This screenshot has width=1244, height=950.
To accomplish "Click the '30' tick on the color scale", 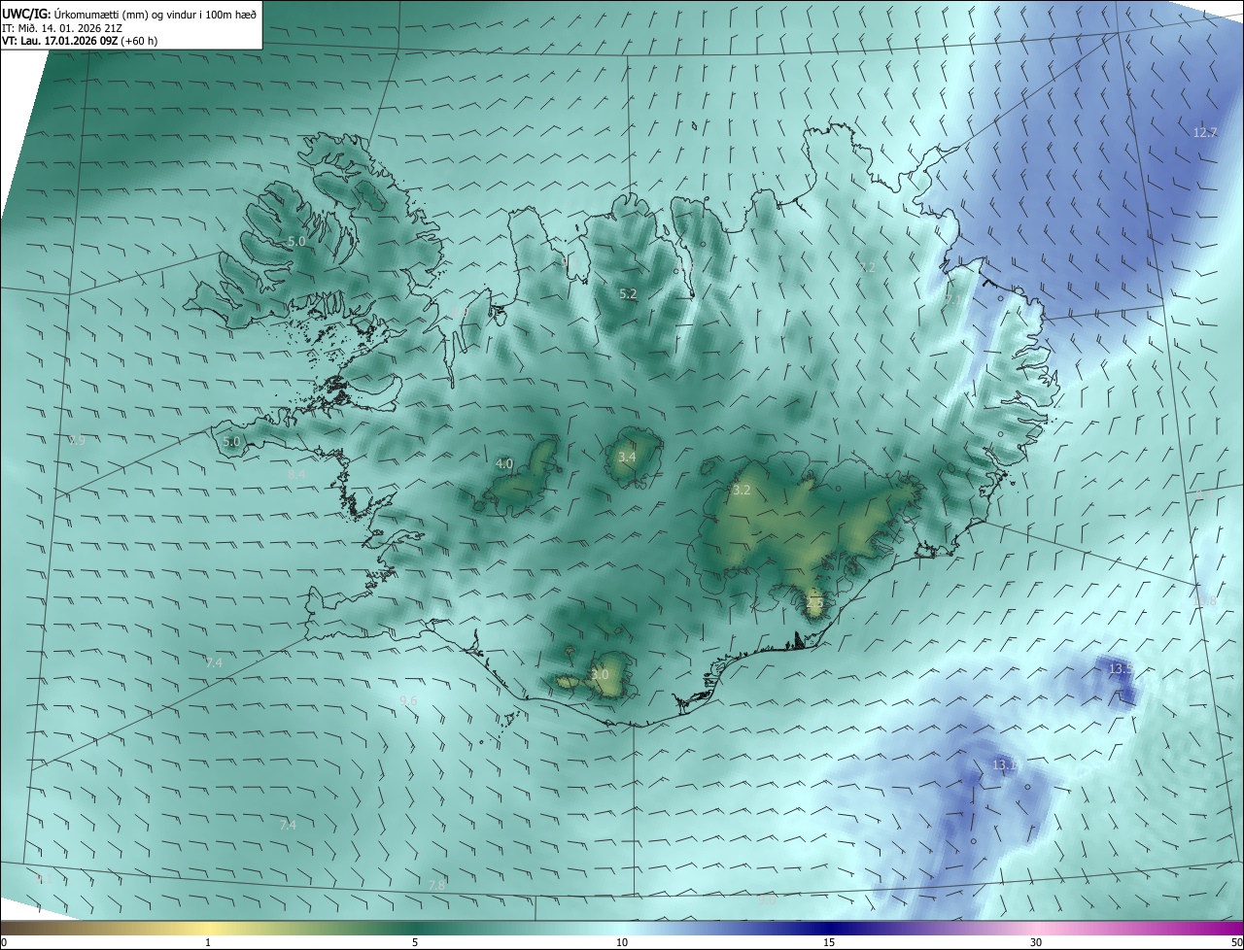I will coord(1036,942).
